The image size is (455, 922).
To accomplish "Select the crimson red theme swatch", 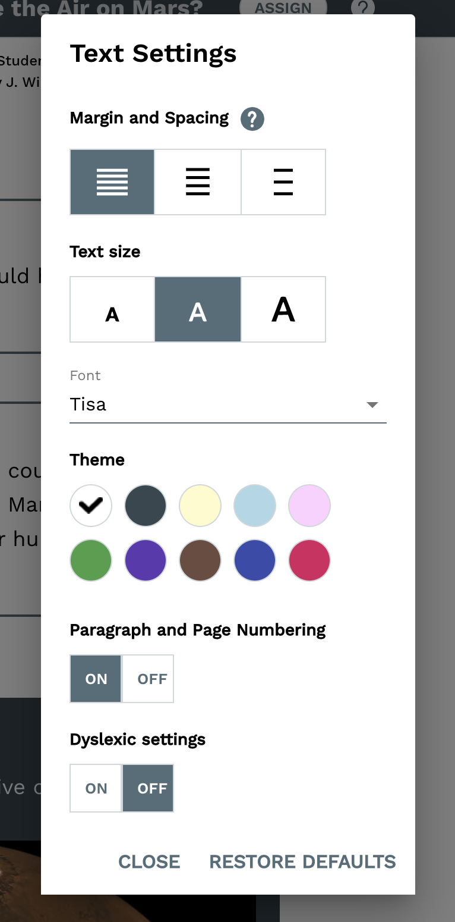I will [x=309, y=560].
